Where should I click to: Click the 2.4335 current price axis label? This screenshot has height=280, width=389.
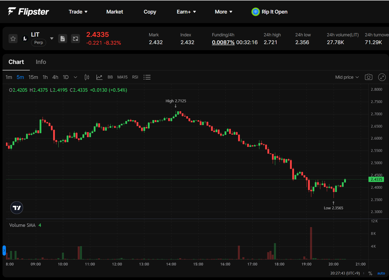click(377, 179)
